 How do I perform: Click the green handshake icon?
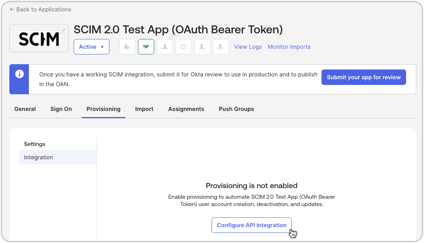pyautogui.click(x=146, y=47)
